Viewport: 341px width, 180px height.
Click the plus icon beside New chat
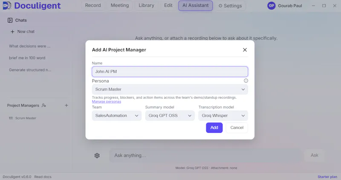tap(13, 31)
